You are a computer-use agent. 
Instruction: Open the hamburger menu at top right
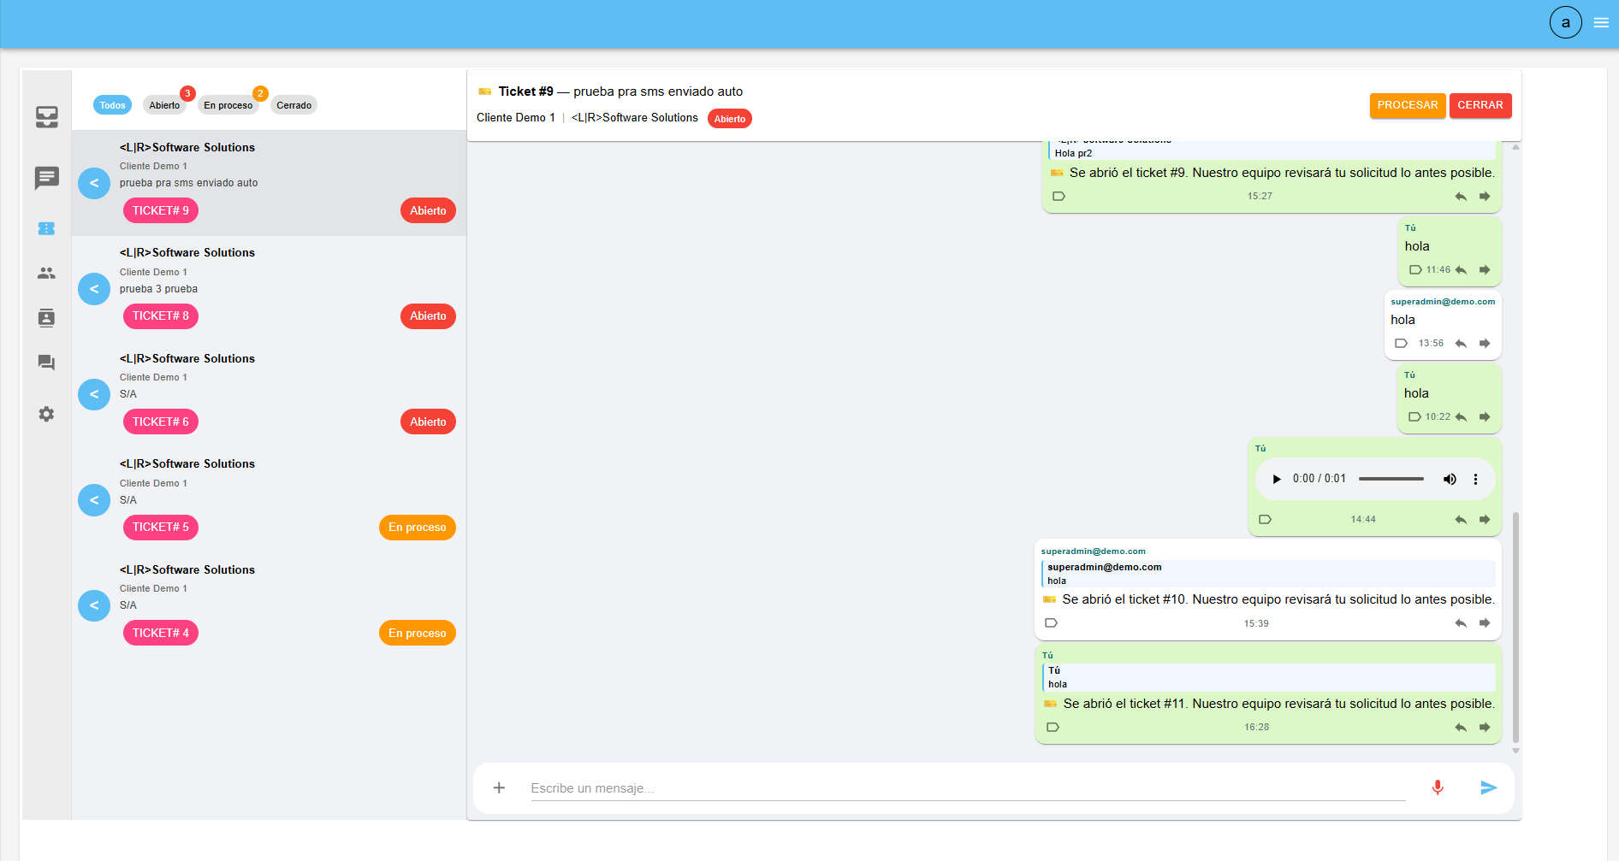(x=1601, y=23)
